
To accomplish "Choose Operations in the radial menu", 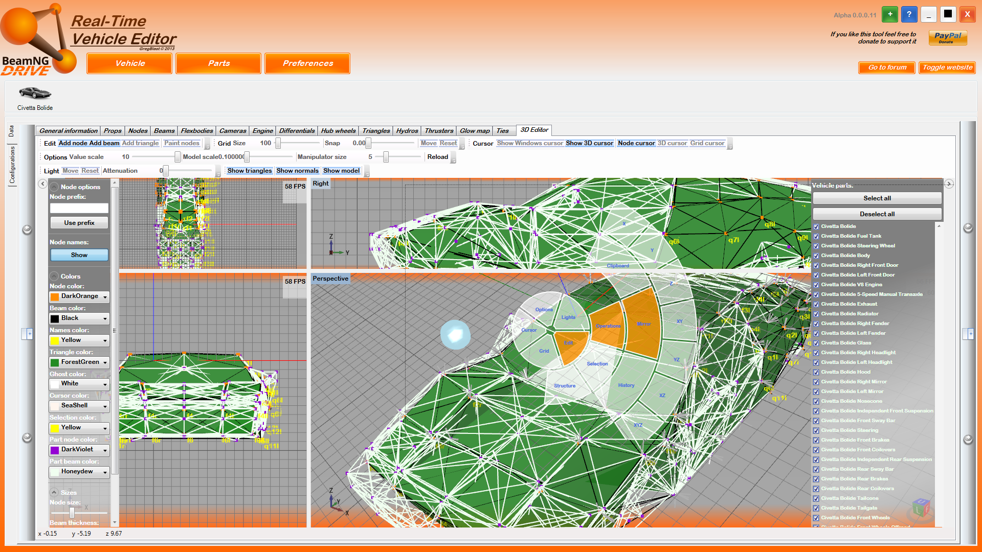I will pyautogui.click(x=608, y=326).
